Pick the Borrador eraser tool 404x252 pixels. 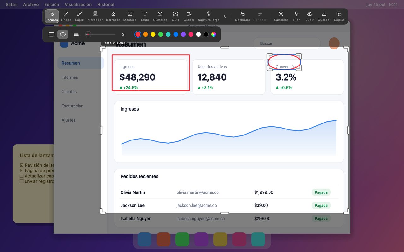point(113,16)
